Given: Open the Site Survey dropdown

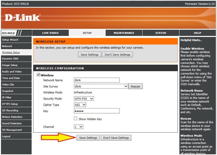Looking at the screenshot, I should coord(101,86).
